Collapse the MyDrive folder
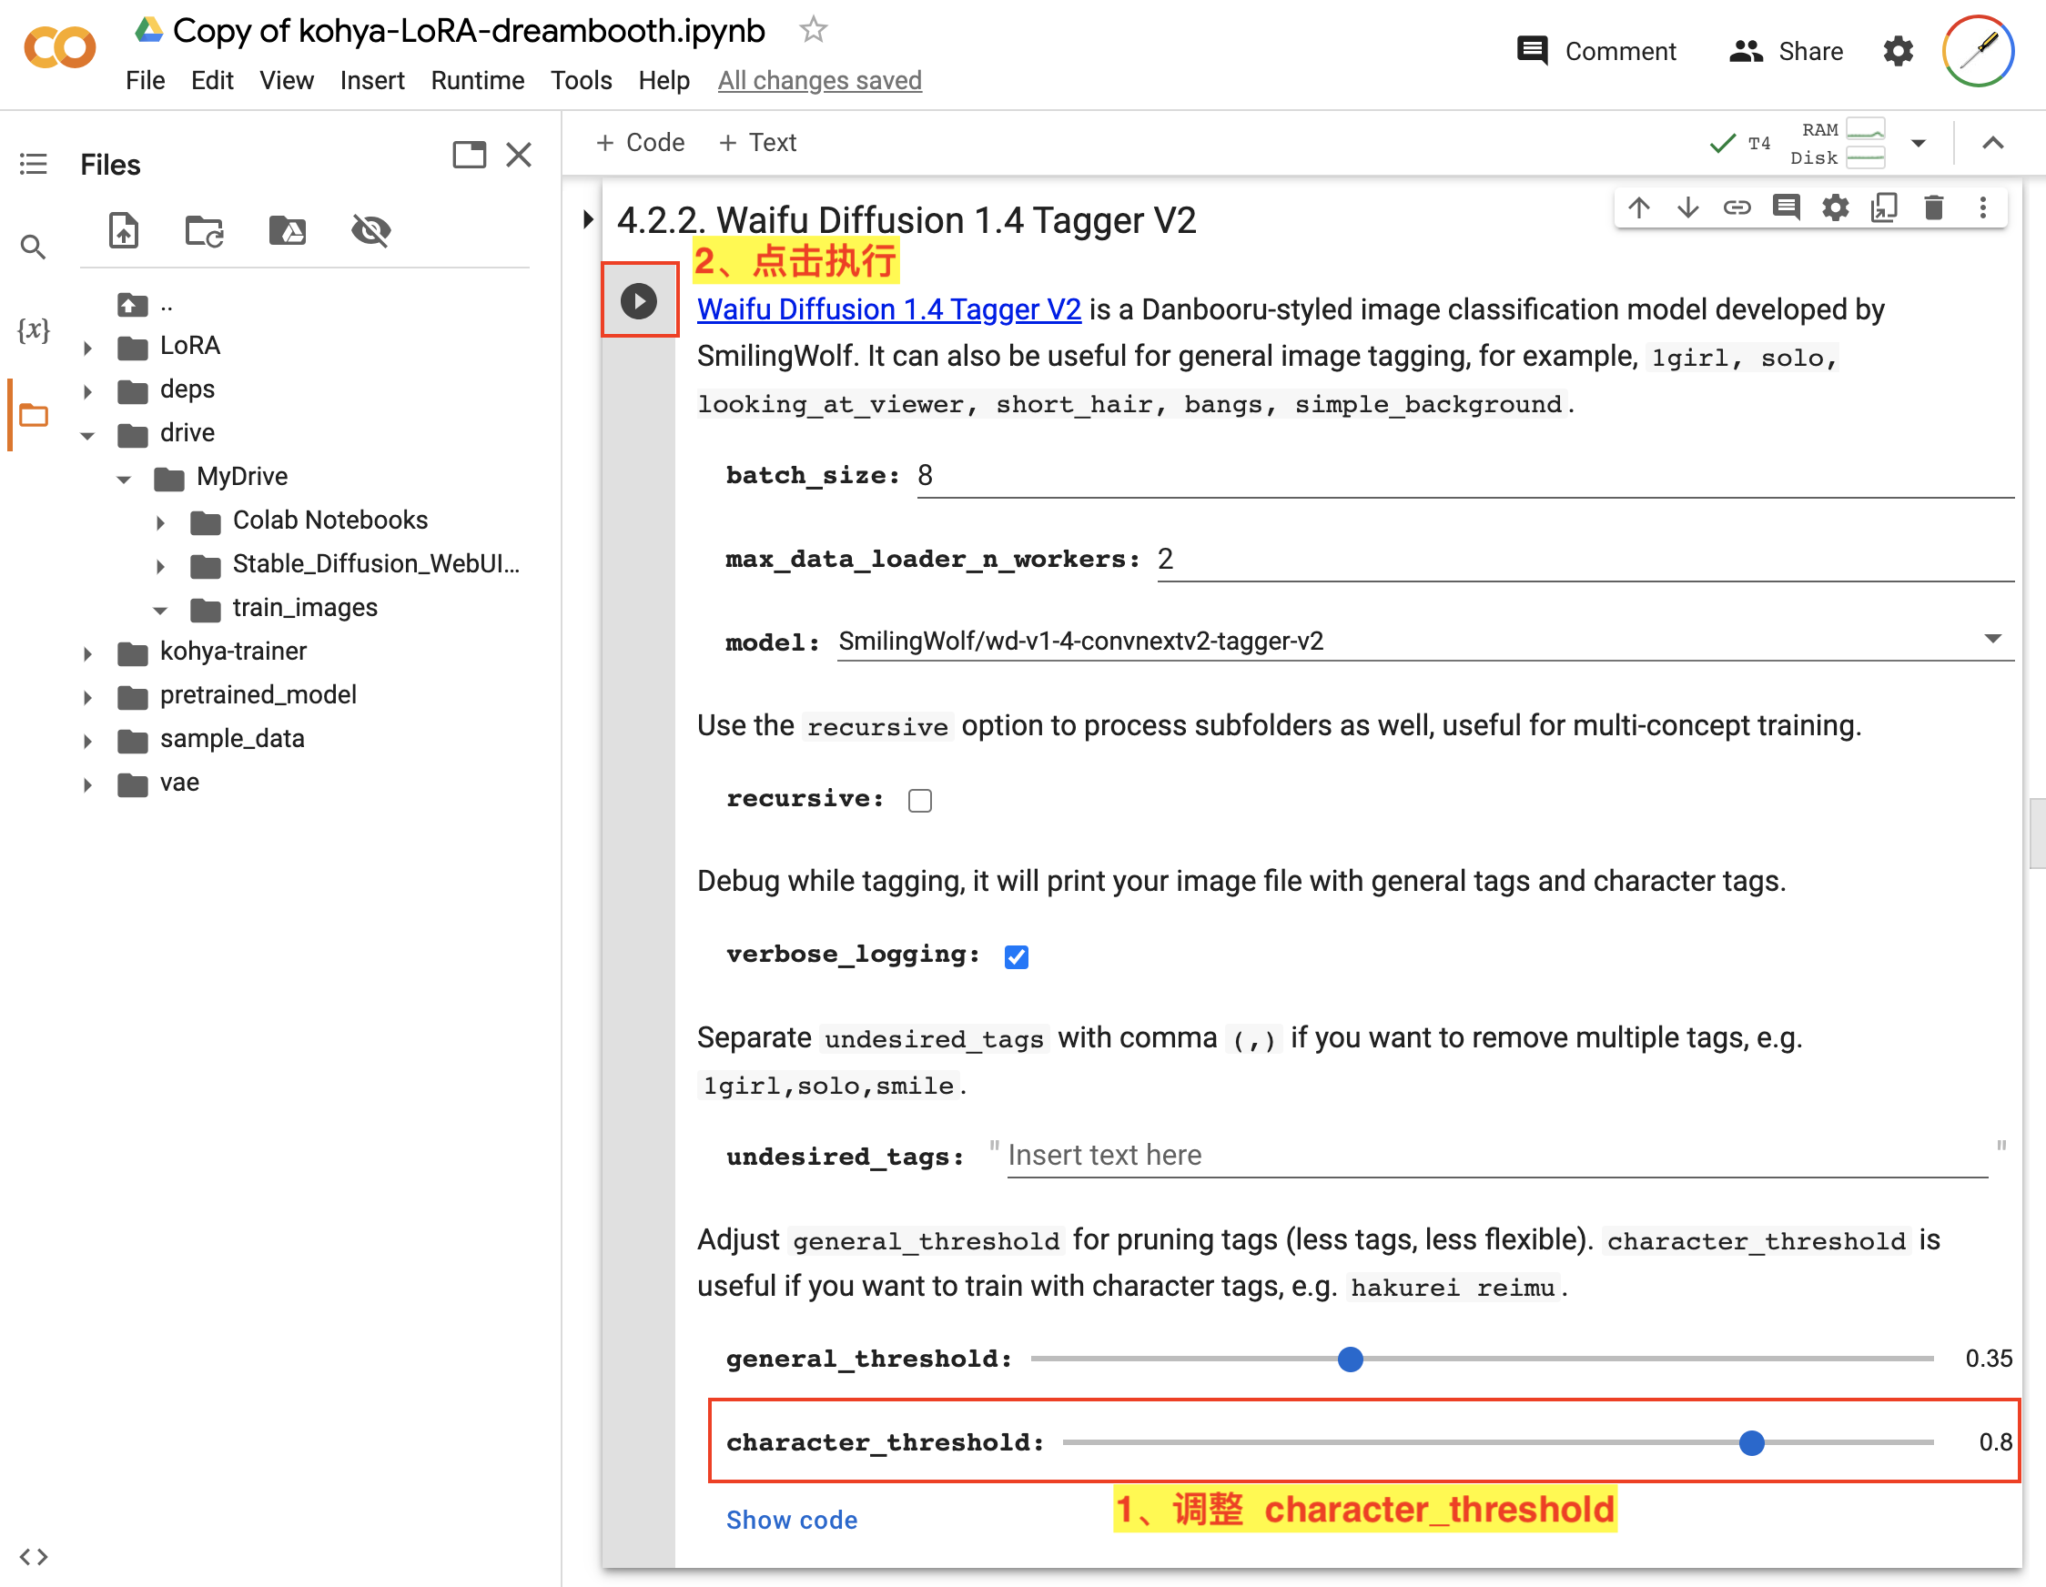2046x1587 pixels. [x=124, y=479]
